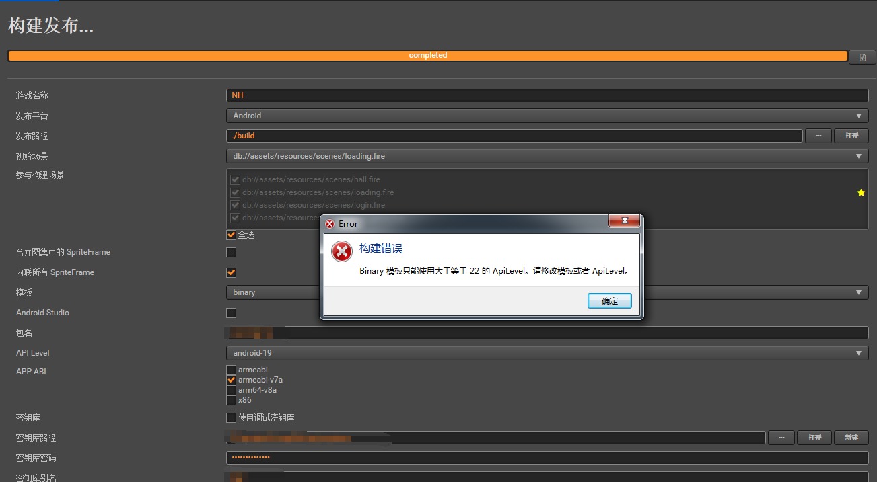Enable 使用调试密钥库 checkbox
Image resolution: width=877 pixels, height=482 pixels.
[x=231, y=418]
